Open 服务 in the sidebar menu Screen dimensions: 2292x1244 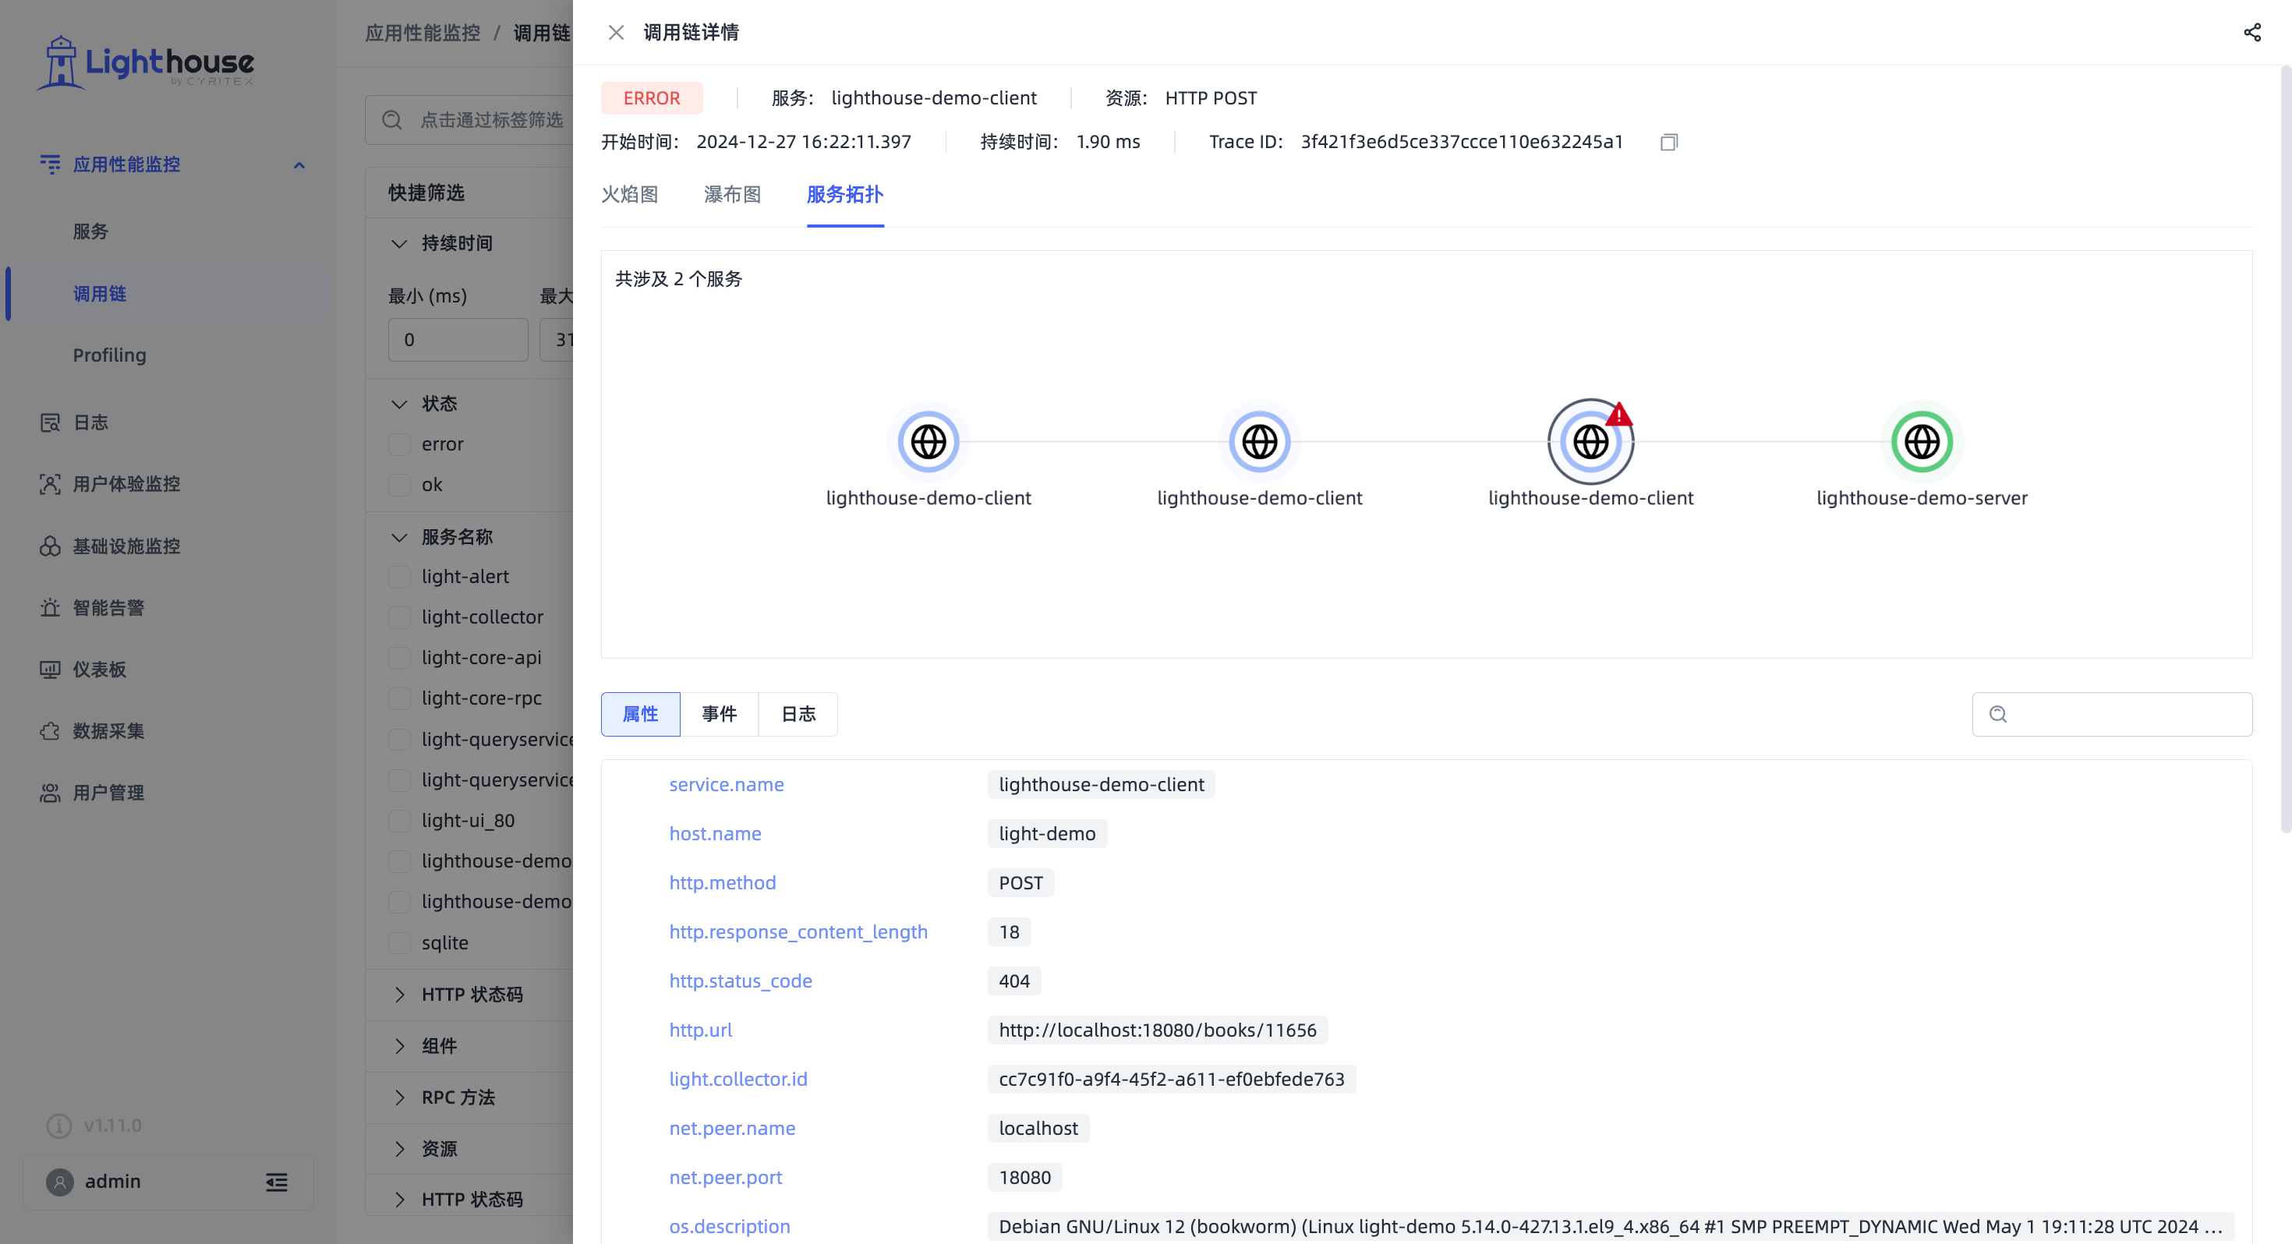click(90, 231)
